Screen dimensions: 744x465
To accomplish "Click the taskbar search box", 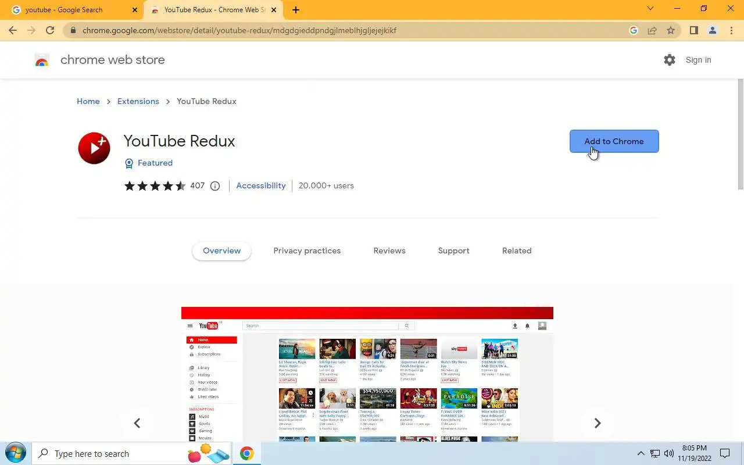I will point(132,453).
